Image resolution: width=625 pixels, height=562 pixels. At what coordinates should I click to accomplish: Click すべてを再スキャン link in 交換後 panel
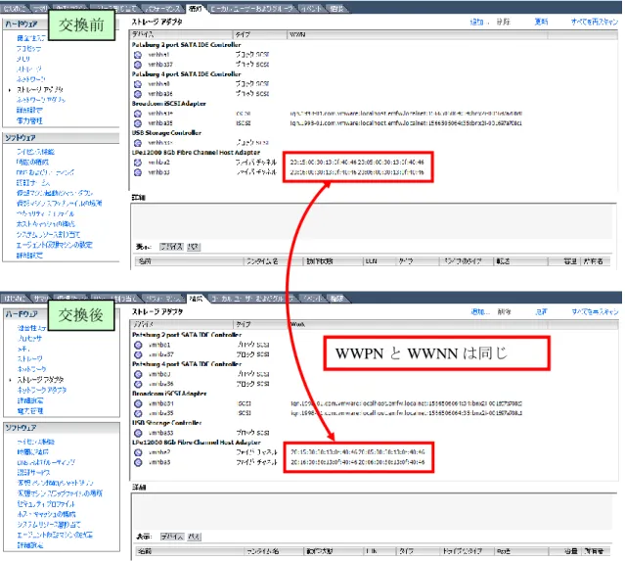click(x=595, y=312)
